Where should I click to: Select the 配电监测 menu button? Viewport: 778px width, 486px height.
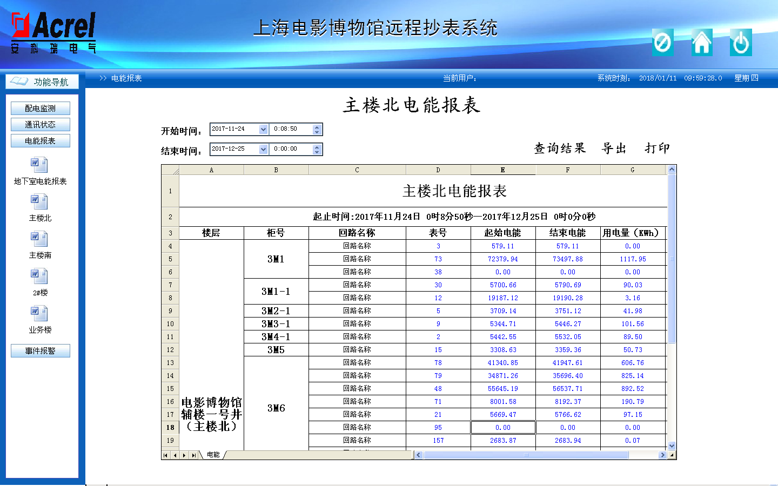pos(41,109)
